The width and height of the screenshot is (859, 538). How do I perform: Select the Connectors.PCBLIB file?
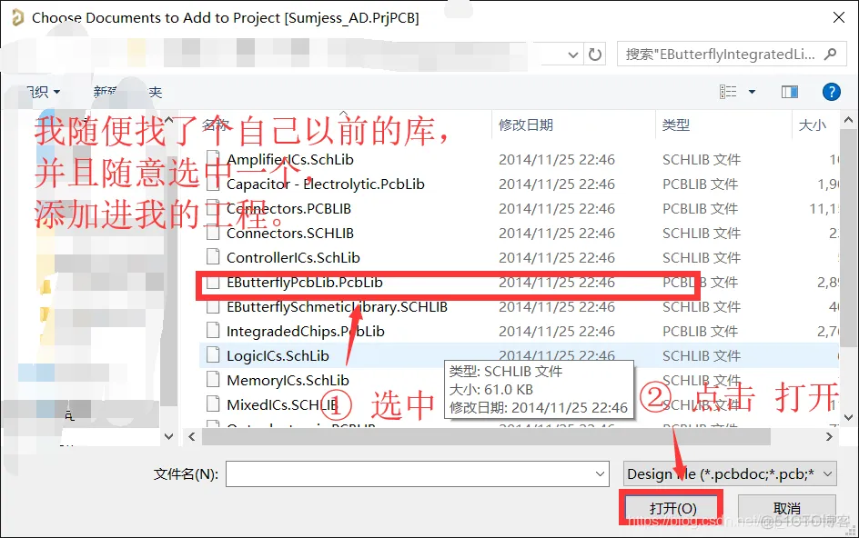point(288,209)
